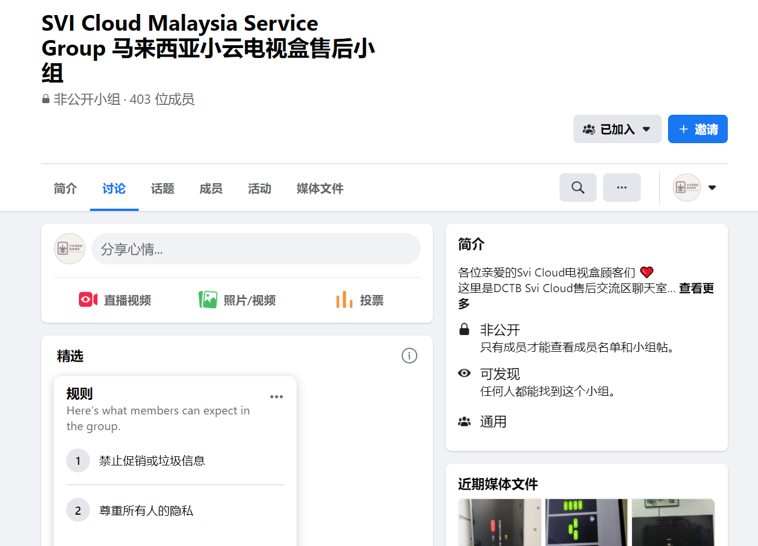Click the eye icon next to 可发现

(x=464, y=373)
